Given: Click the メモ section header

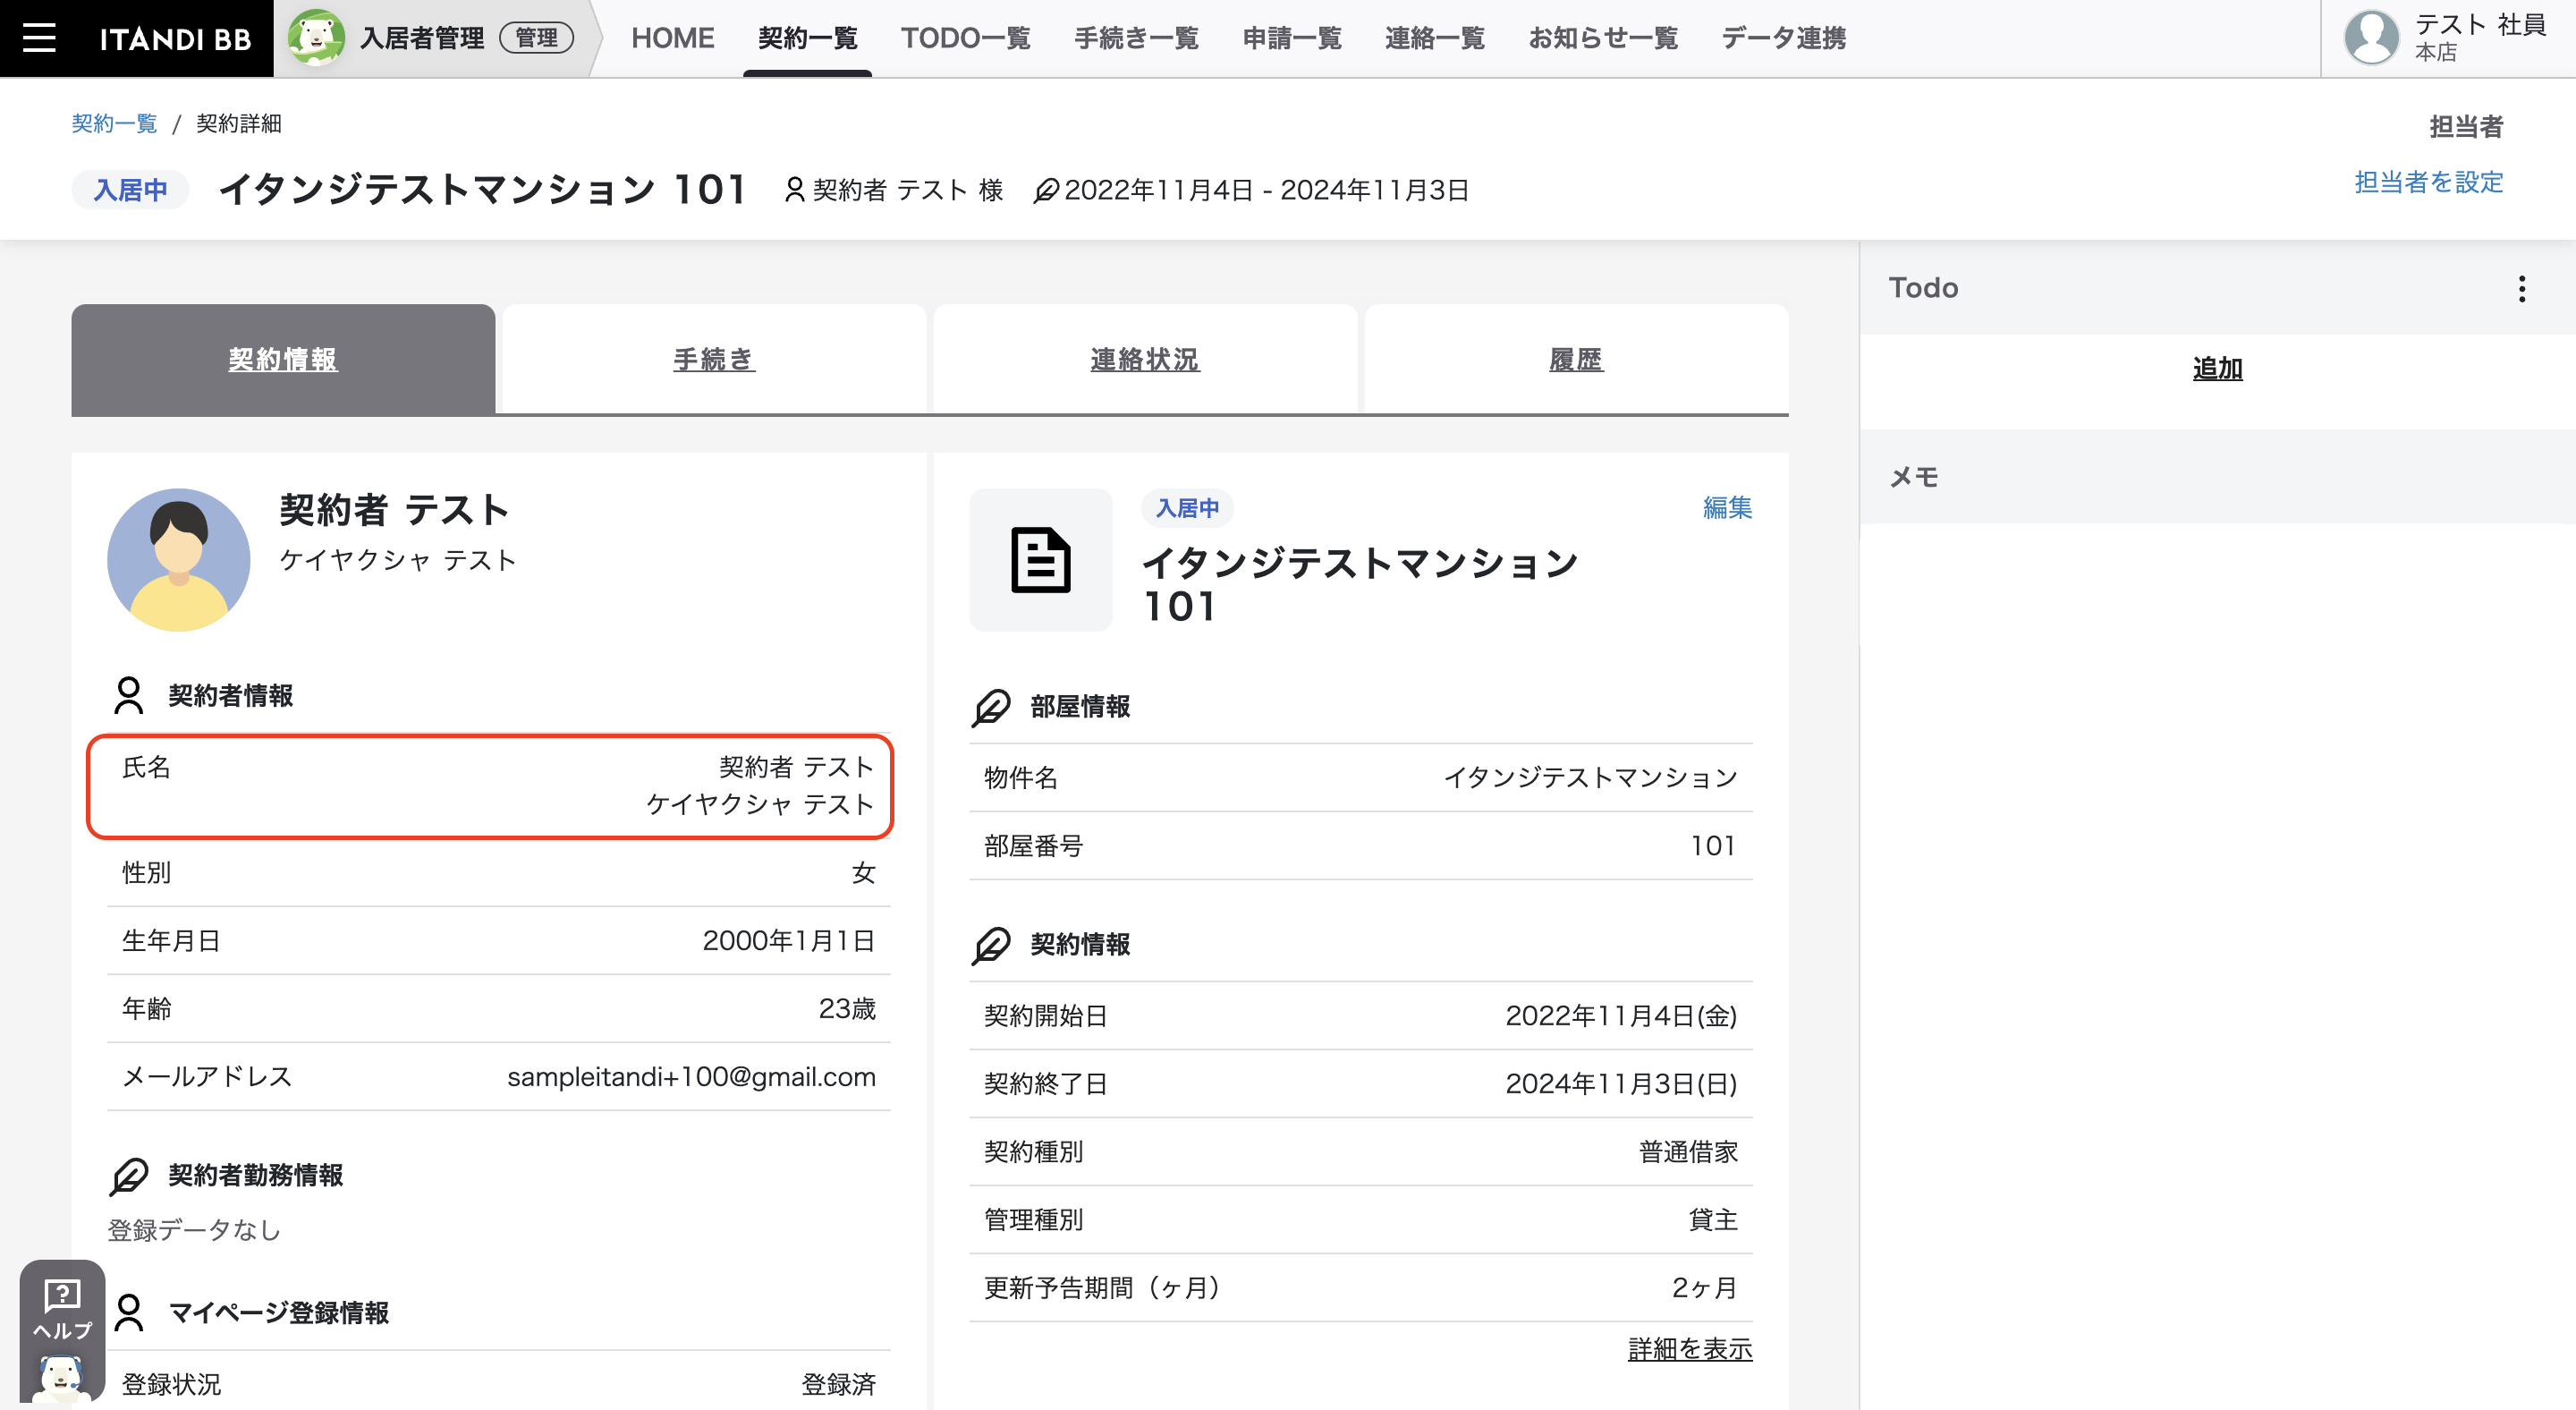Looking at the screenshot, I should click(x=2217, y=477).
